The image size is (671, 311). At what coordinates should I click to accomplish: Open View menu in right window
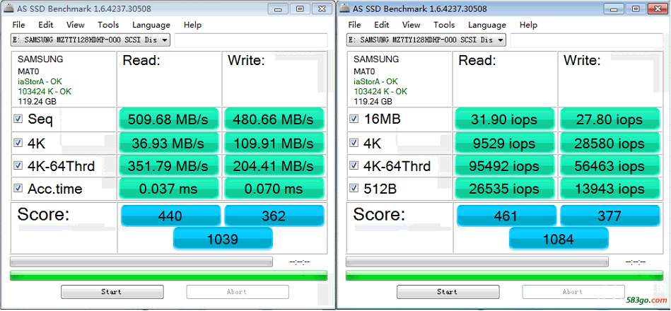tap(412, 25)
